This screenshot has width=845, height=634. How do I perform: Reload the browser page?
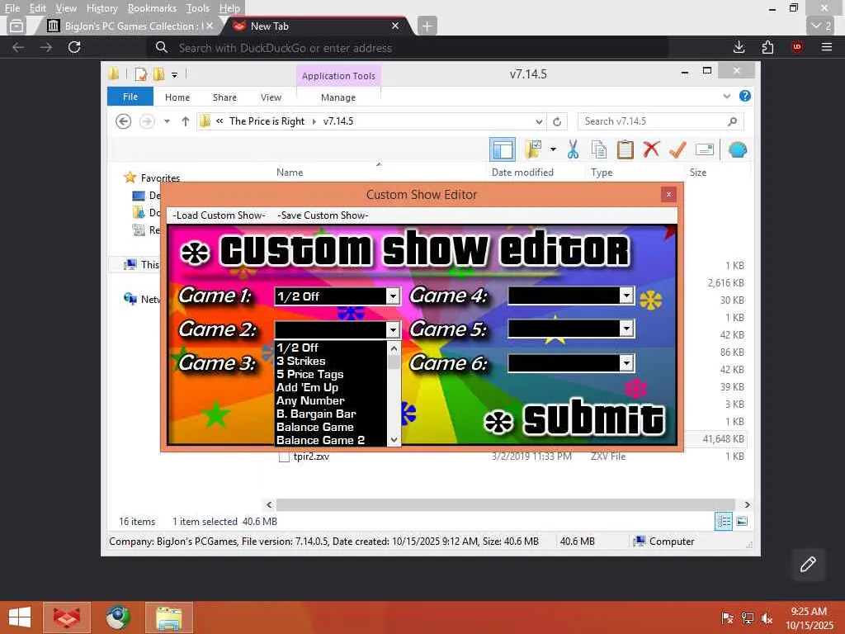coord(74,47)
